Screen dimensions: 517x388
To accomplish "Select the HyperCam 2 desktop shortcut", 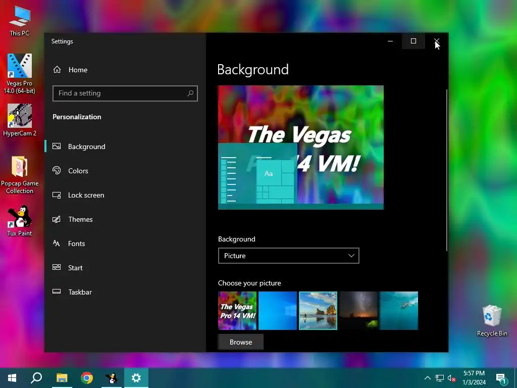I will [20, 120].
